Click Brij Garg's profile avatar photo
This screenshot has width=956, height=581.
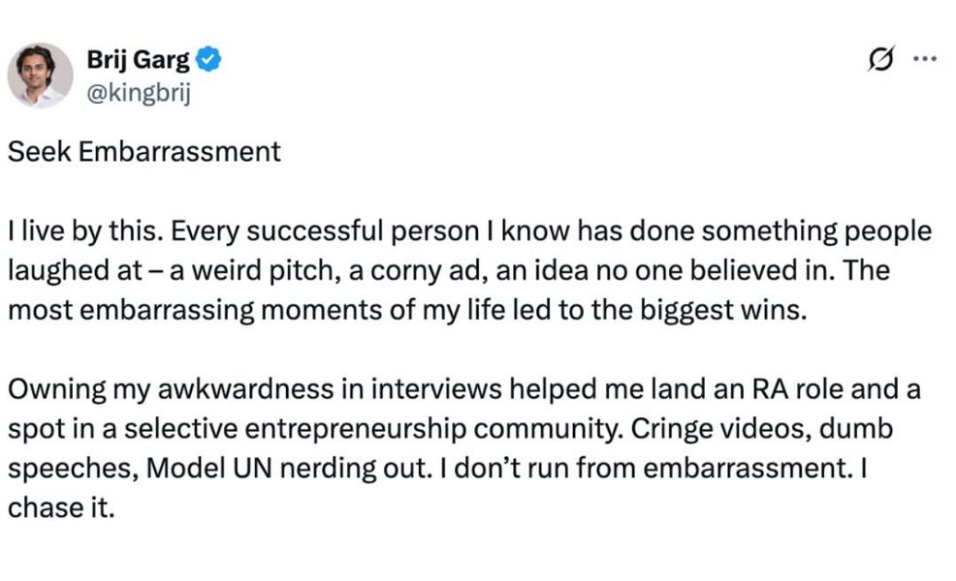click(41, 75)
